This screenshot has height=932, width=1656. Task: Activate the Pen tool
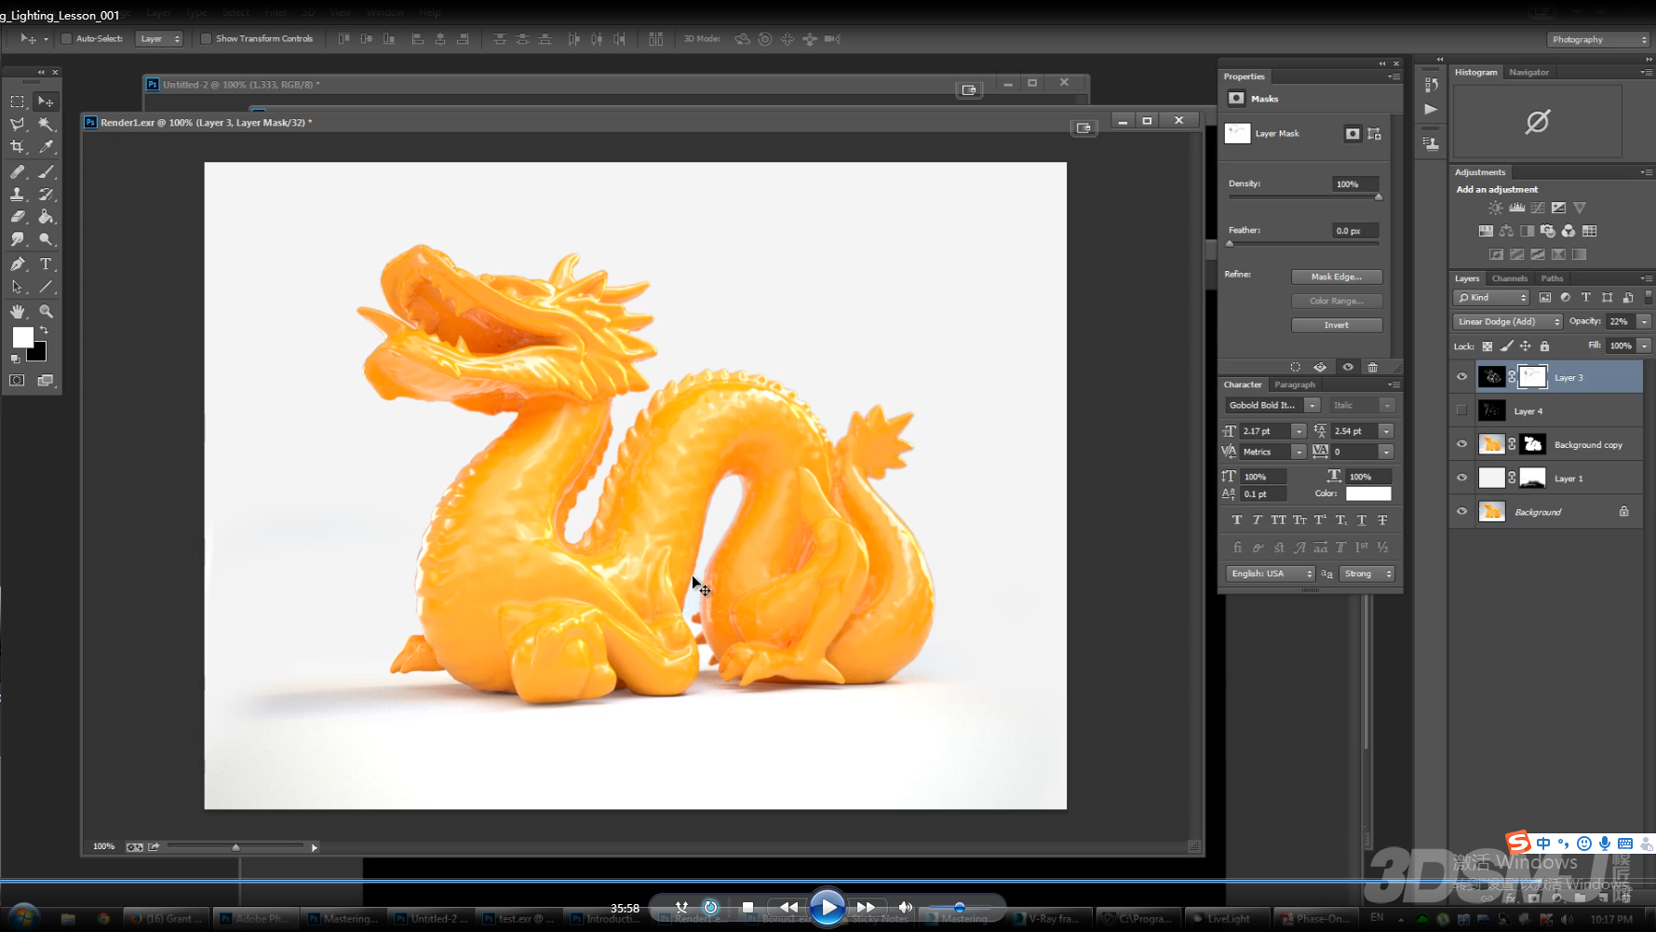(x=17, y=264)
